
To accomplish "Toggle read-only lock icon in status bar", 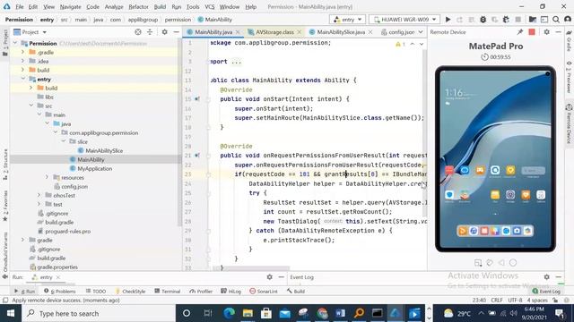I will coord(555,301).
